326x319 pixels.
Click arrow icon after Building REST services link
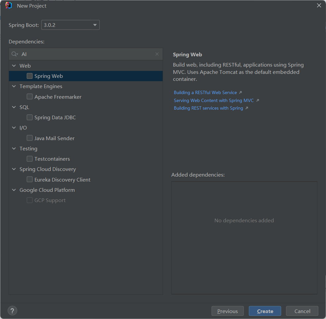247,108
